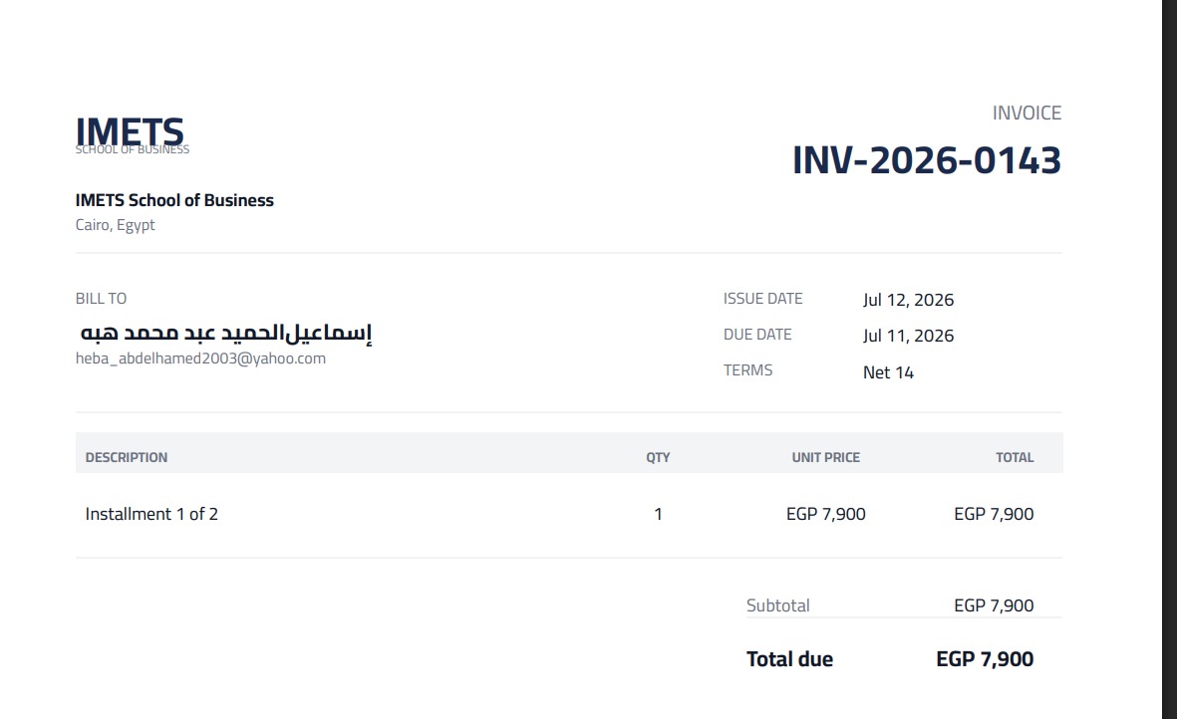Click the dark vertical scrollbar at right edge
Screen dimensions: 1177x719
[1169, 359]
